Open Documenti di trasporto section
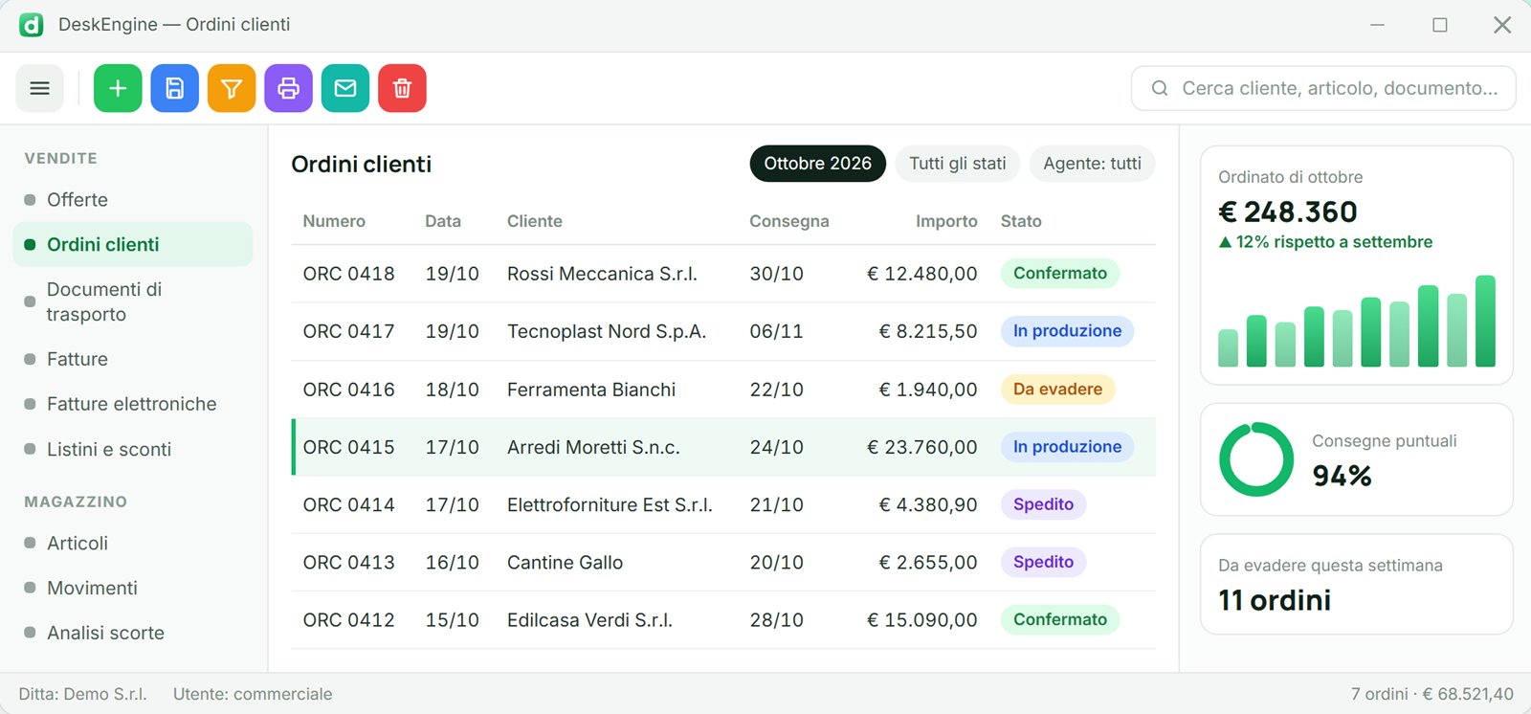The width and height of the screenshot is (1531, 714). click(x=133, y=301)
